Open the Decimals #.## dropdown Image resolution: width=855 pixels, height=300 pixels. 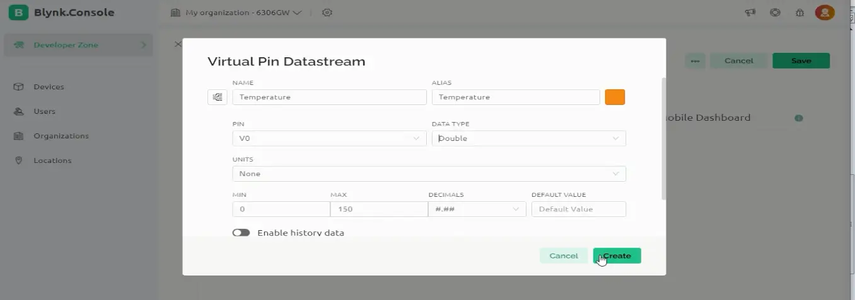(x=477, y=209)
